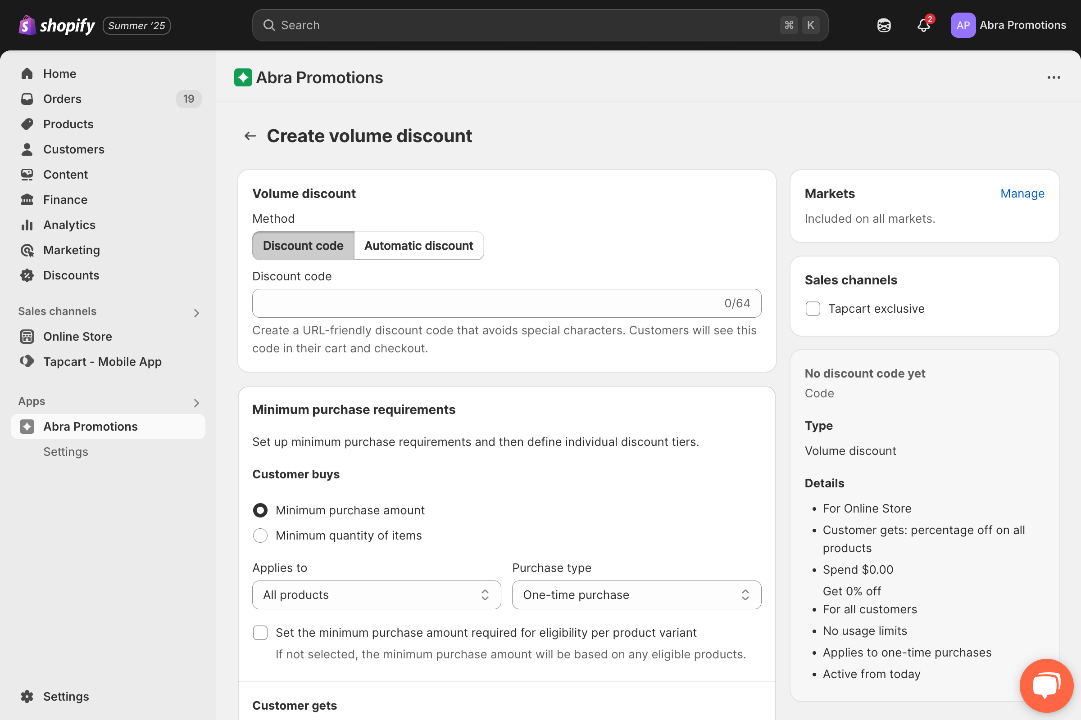Click the Content icon
The height and width of the screenshot is (720, 1081).
[27, 175]
